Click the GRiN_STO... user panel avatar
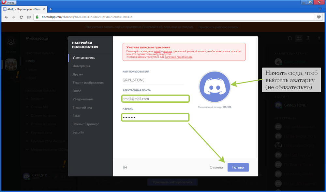This screenshot has height=192, width=326. (x=26, y=176)
